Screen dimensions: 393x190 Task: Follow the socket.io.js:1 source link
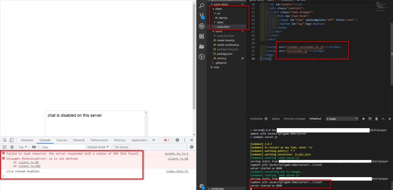click(177, 153)
